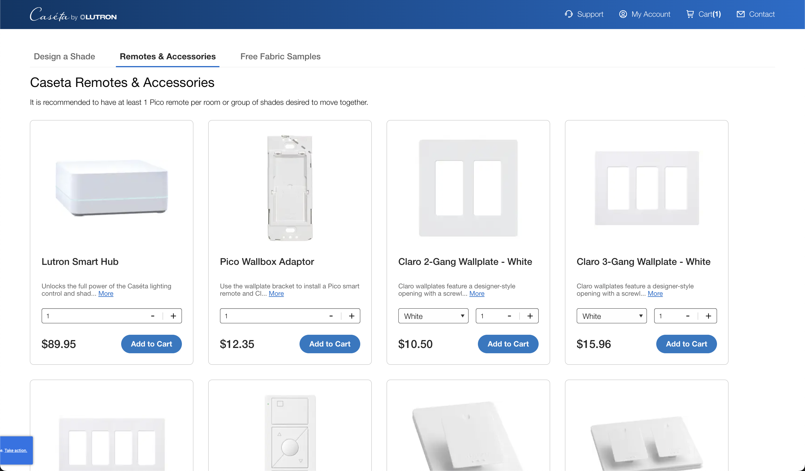805x471 pixels.
Task: Click the Claro 2-Gang Wallplate product image
Action: point(468,188)
